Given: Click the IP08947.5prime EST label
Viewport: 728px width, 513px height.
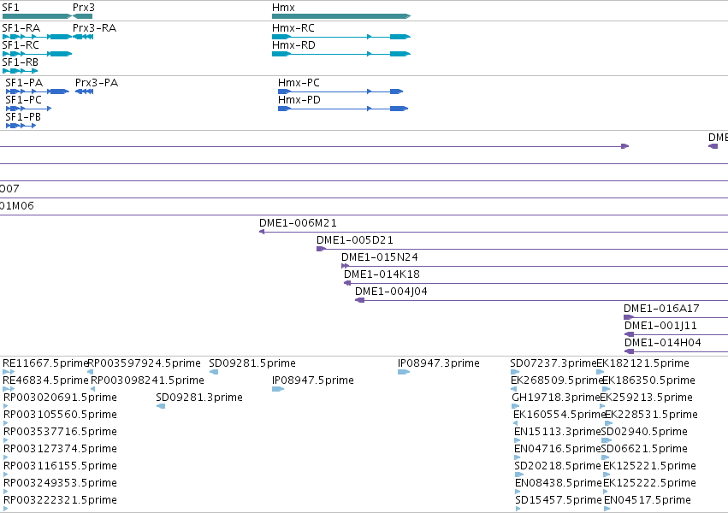Looking at the screenshot, I should [x=313, y=380].
